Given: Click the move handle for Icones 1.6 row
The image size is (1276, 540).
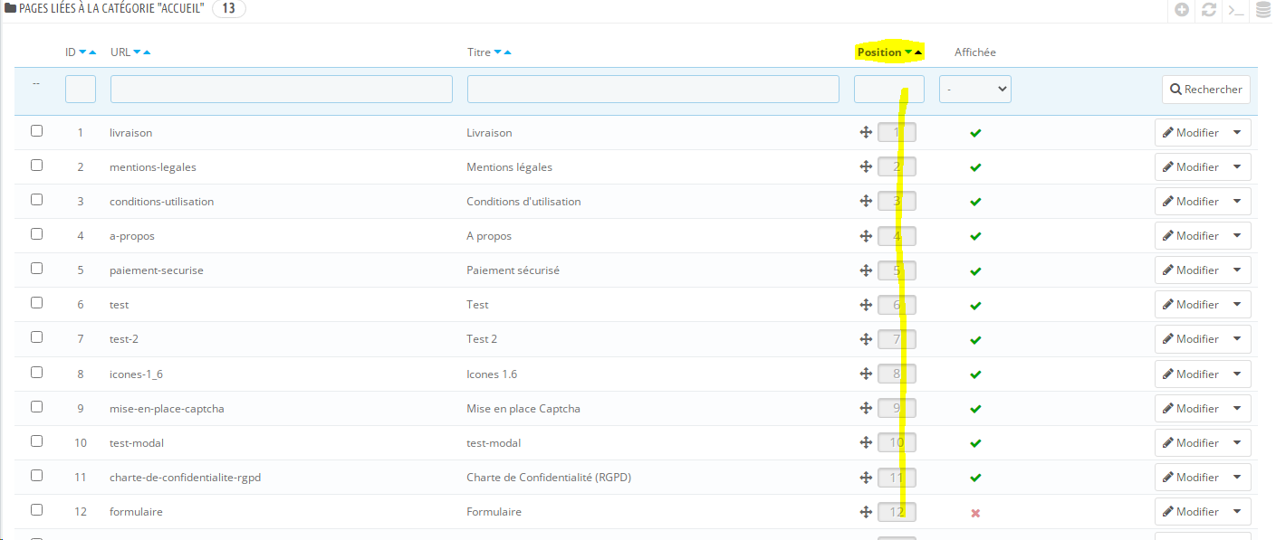Looking at the screenshot, I should tap(865, 374).
